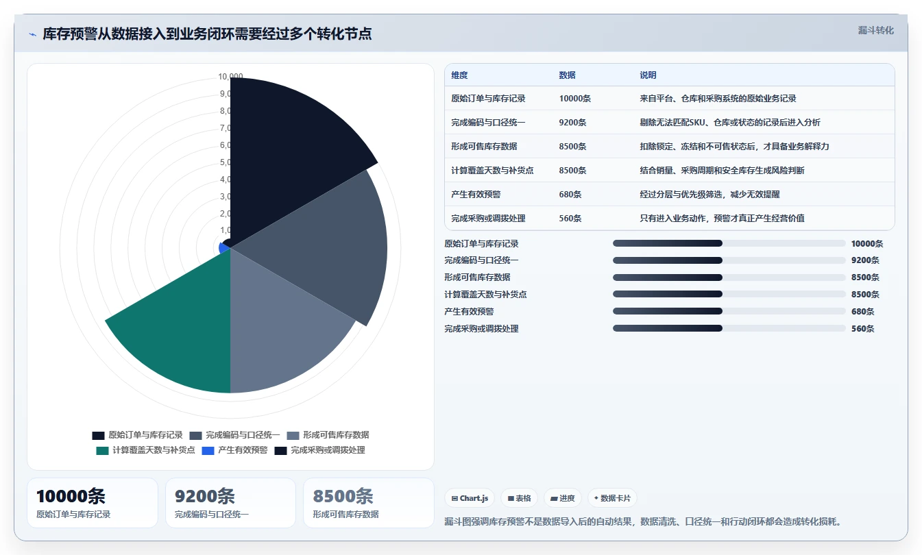Open the Chart.js chip

coord(470,498)
